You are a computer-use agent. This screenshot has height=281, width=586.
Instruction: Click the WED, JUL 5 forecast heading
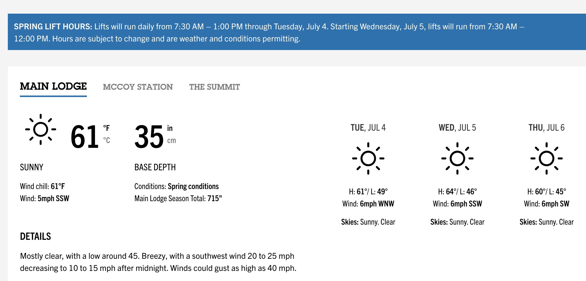(x=457, y=128)
